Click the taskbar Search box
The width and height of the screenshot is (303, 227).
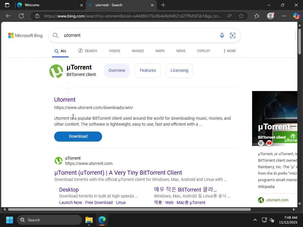point(49,220)
